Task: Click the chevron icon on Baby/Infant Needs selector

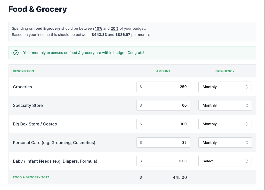Action: 247,161
